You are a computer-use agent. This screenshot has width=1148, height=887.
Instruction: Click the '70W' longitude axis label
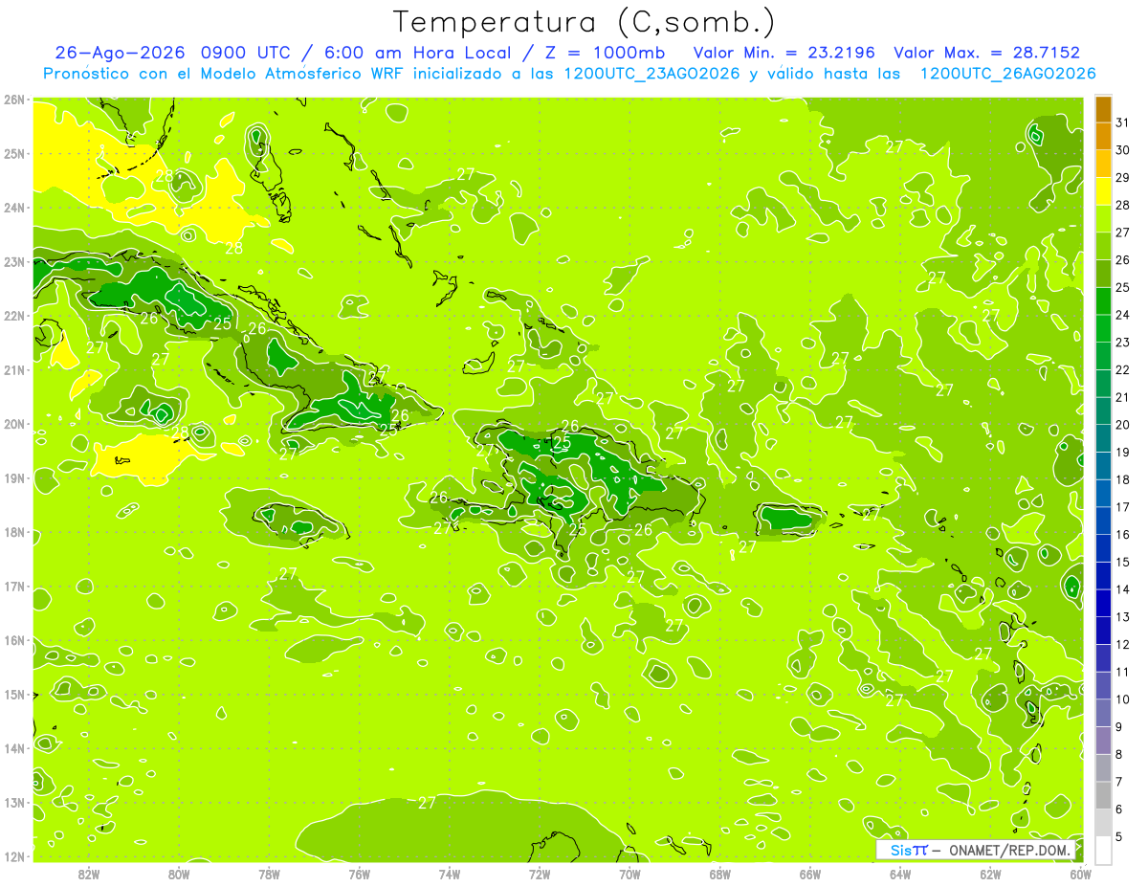(x=629, y=874)
